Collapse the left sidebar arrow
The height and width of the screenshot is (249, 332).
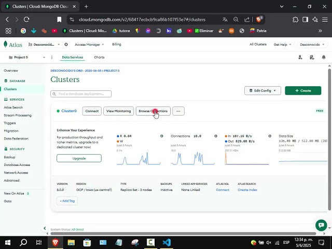[x=45, y=228]
